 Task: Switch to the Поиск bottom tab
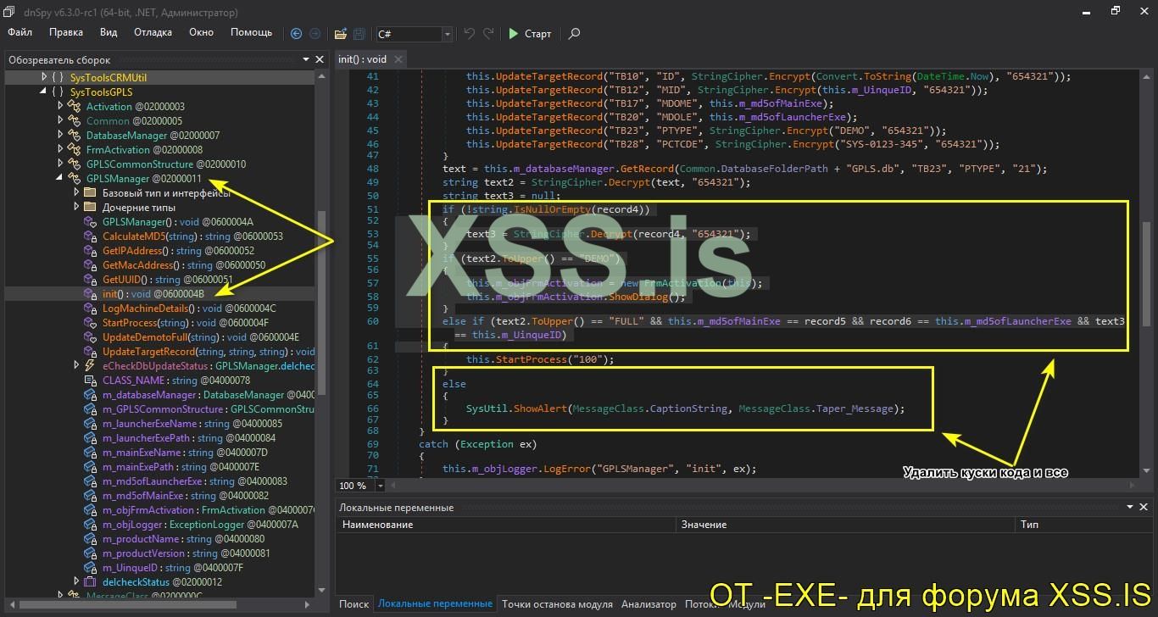click(354, 603)
